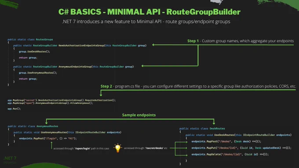Click 'public static class DeskRoutes' line
Screen dimensions: 299x168
202,129
